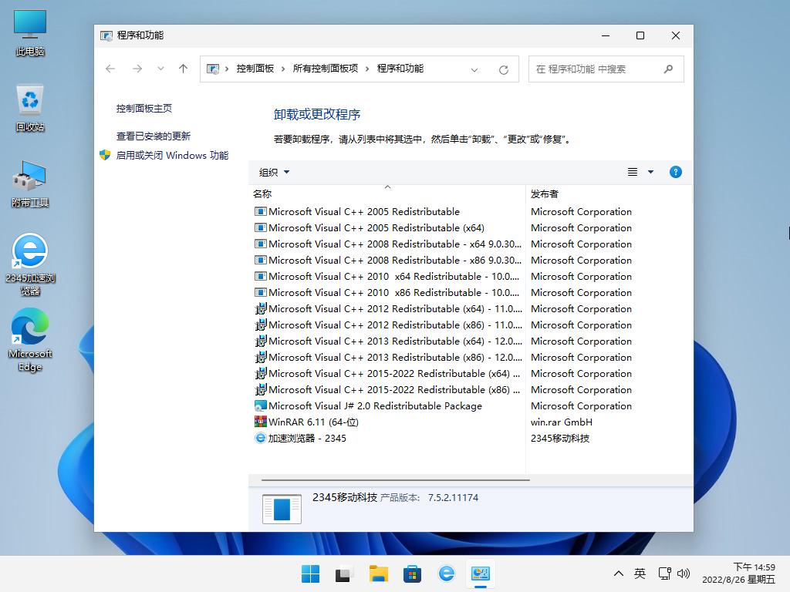Select Visual C++ 2005 Redistributable icon
Screen dimensions: 790x592
coord(261,211)
